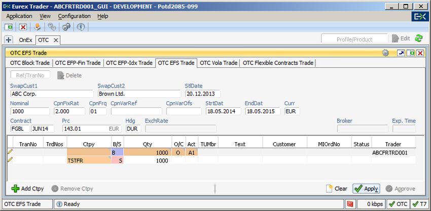Click the Eurex EX logo icon

pyautogui.click(x=420, y=17)
